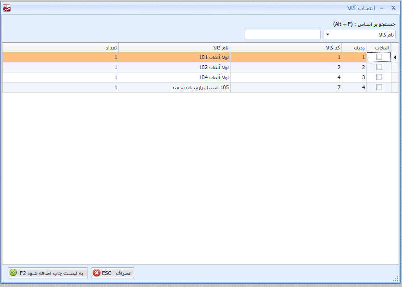Click the search text input field

282,35
